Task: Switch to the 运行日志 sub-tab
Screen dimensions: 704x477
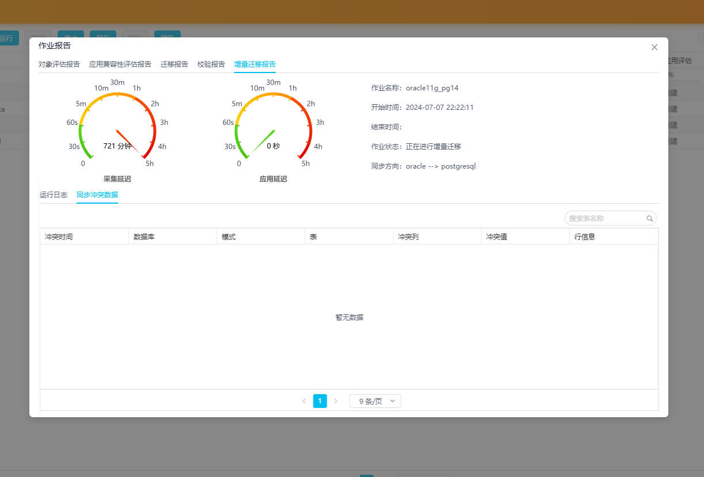Action: 54,195
